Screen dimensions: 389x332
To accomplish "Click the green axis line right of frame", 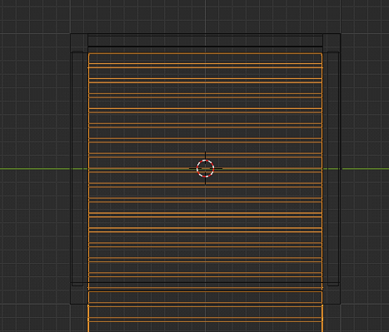I will [365, 169].
